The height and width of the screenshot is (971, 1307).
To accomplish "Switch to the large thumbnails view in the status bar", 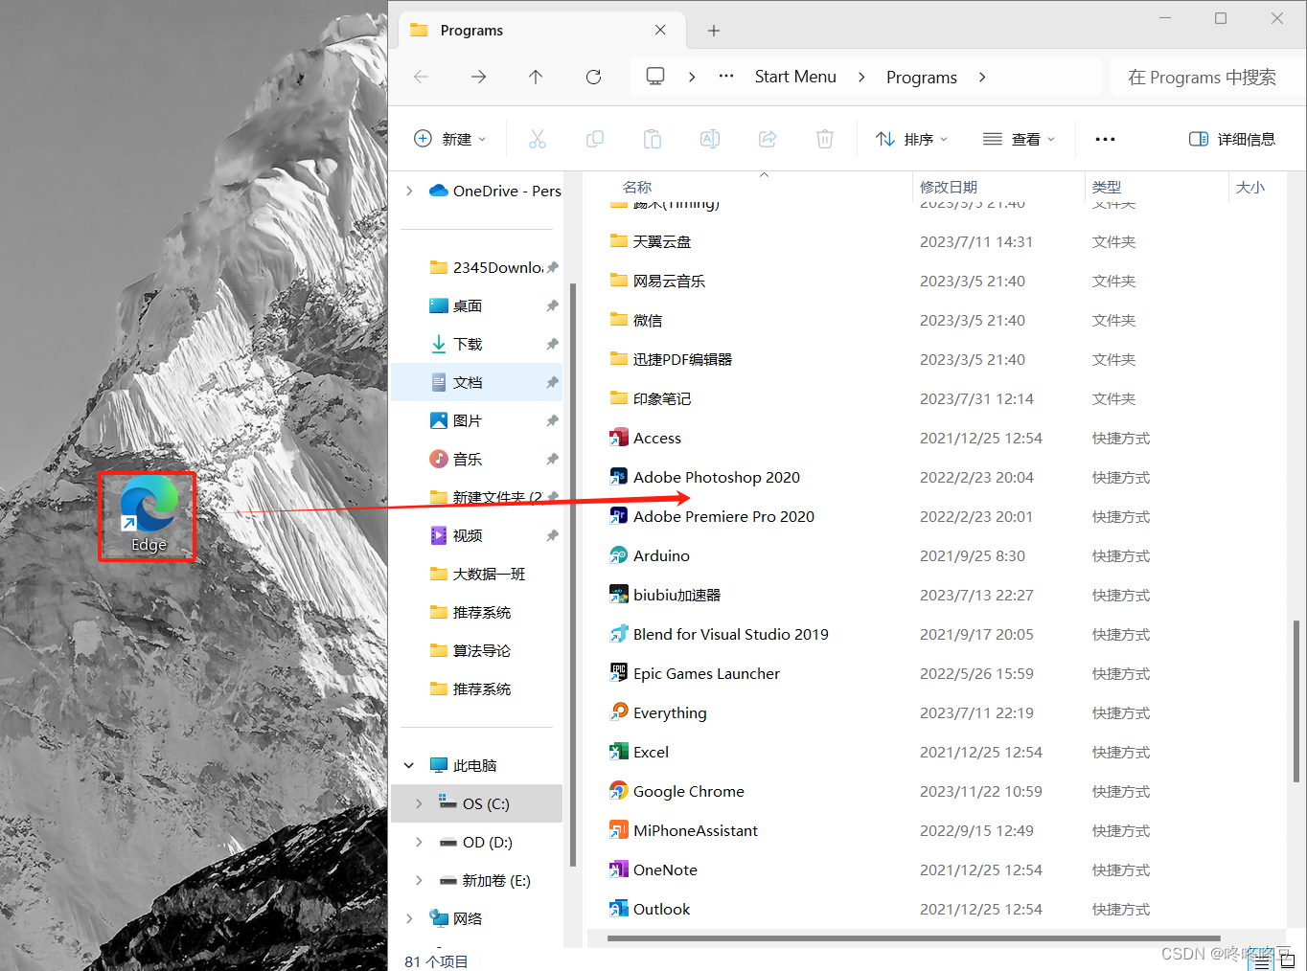I will coord(1288,961).
